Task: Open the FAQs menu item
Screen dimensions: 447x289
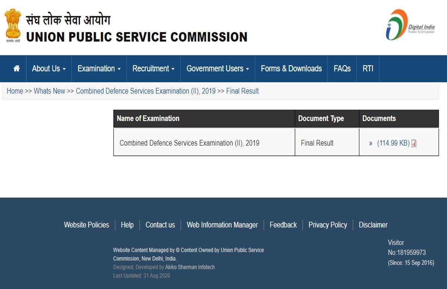Action: [x=342, y=69]
